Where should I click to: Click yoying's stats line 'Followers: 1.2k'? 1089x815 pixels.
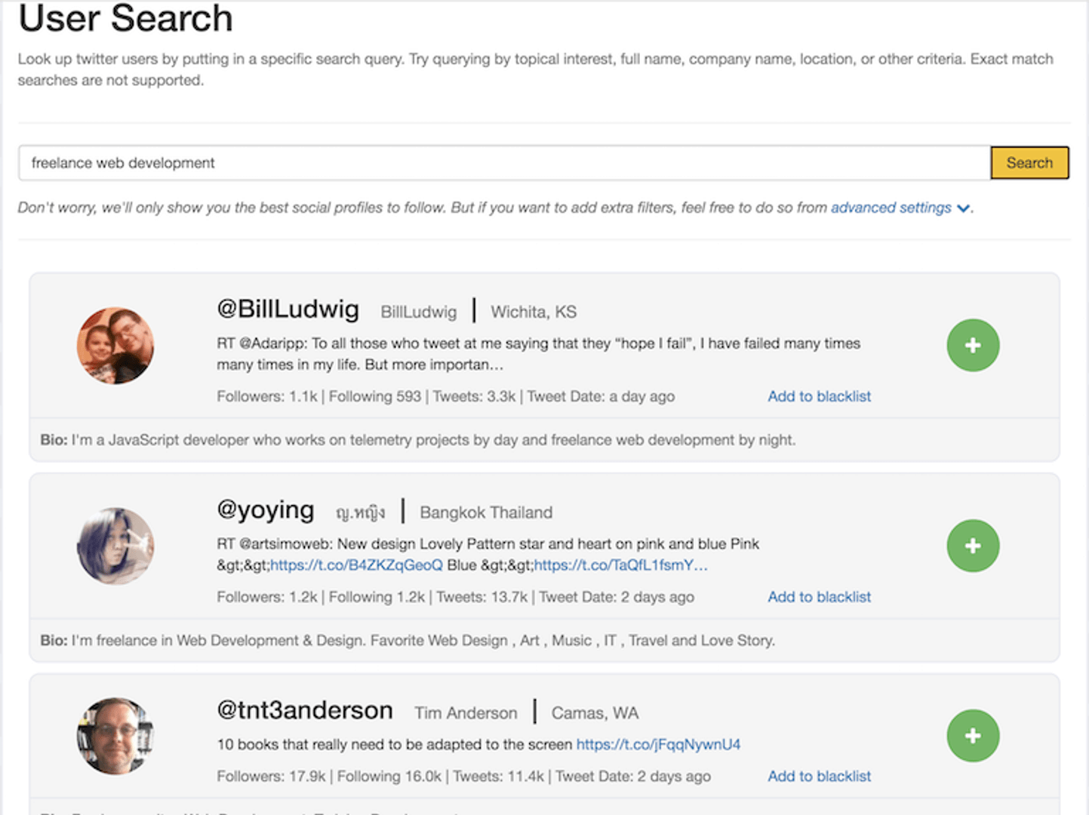click(x=455, y=597)
